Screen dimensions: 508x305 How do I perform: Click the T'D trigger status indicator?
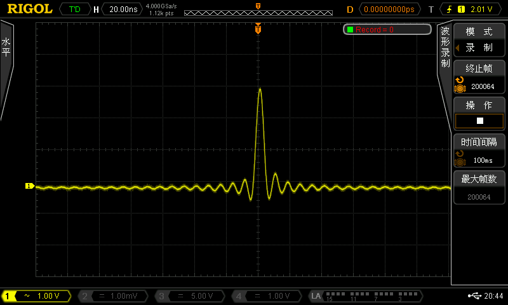pyautogui.click(x=75, y=9)
